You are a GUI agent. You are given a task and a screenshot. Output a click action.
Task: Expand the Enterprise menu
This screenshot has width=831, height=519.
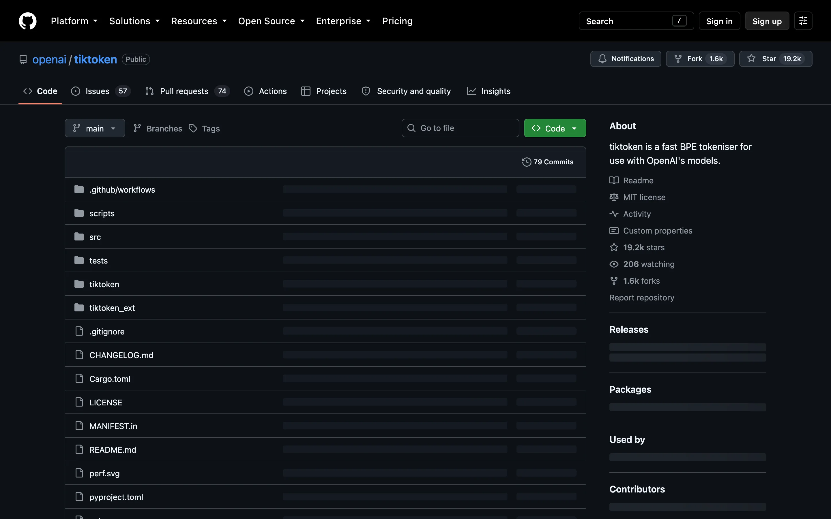pyautogui.click(x=343, y=21)
